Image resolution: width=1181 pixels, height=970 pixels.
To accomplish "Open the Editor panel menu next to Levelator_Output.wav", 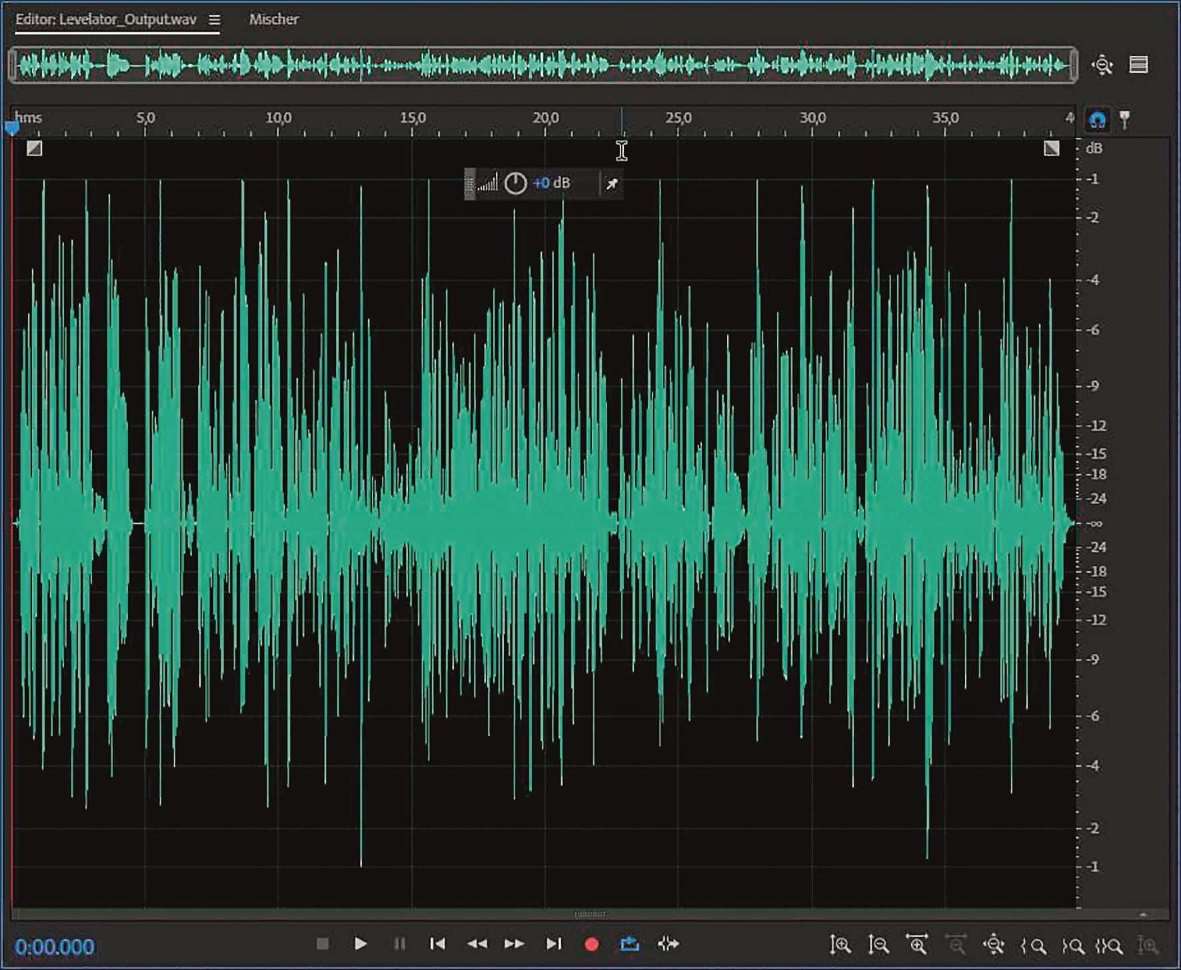I will coord(215,20).
